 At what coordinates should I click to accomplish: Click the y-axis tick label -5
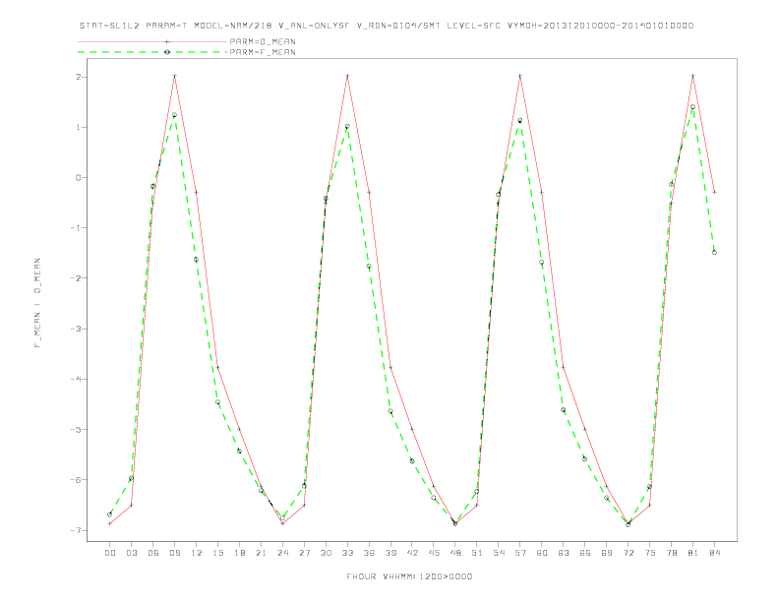click(77, 429)
